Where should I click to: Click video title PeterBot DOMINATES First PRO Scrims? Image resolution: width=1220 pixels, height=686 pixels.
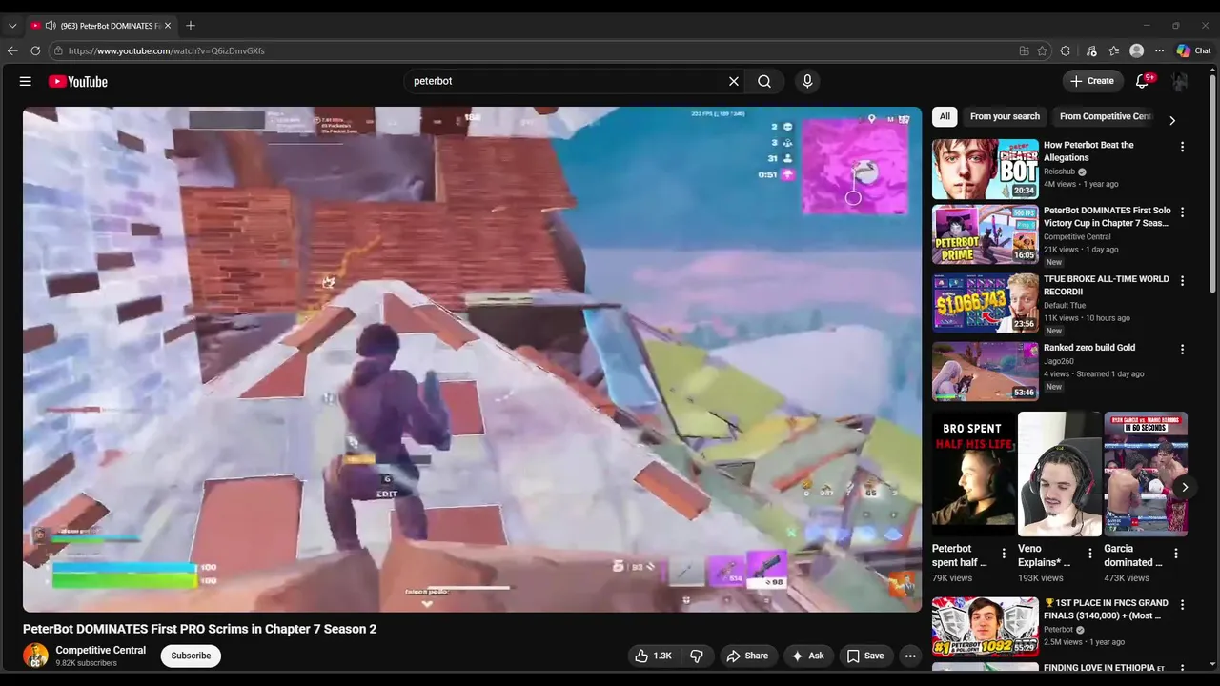point(199,629)
